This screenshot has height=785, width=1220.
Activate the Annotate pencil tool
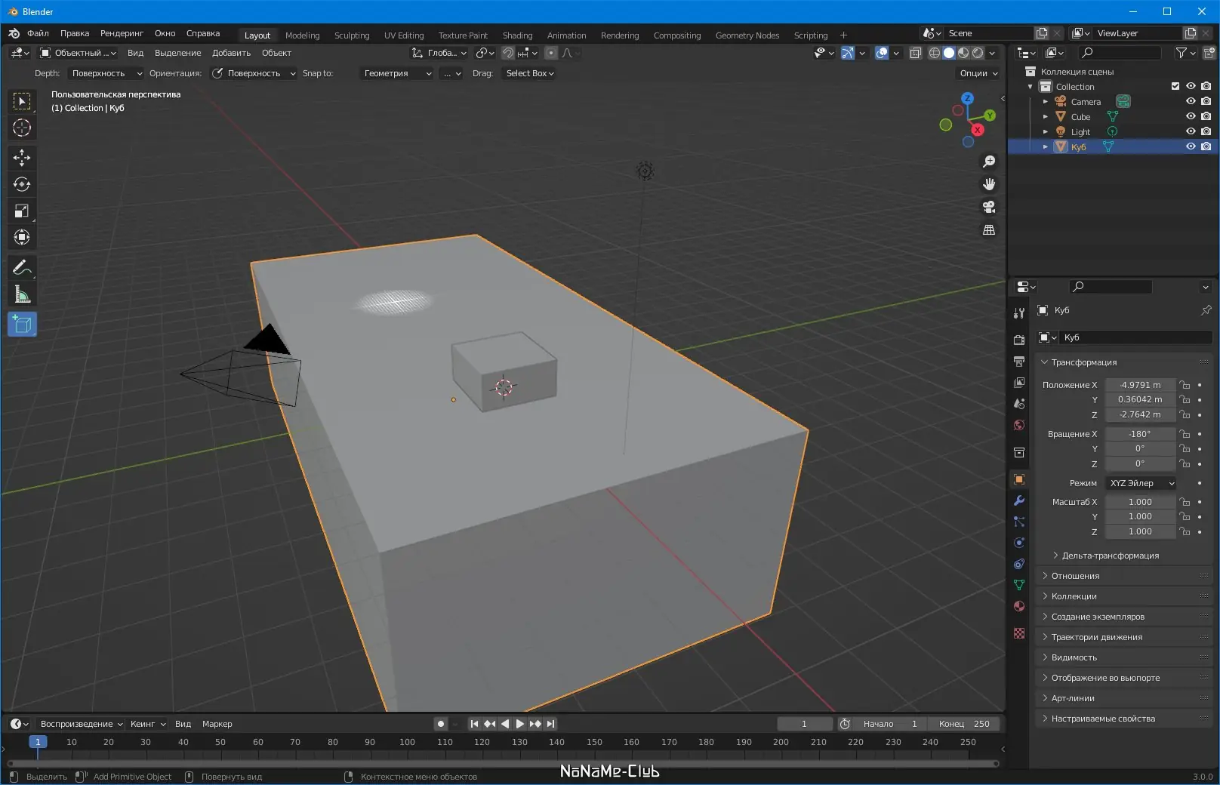click(x=22, y=268)
